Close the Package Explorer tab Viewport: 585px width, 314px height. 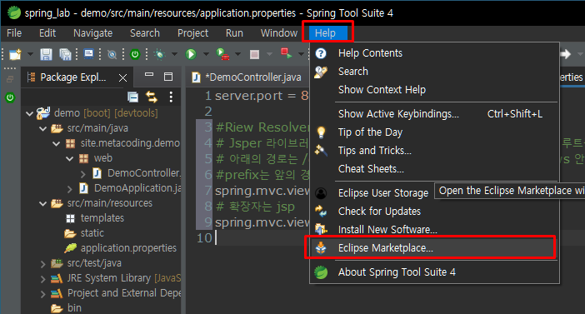(122, 77)
